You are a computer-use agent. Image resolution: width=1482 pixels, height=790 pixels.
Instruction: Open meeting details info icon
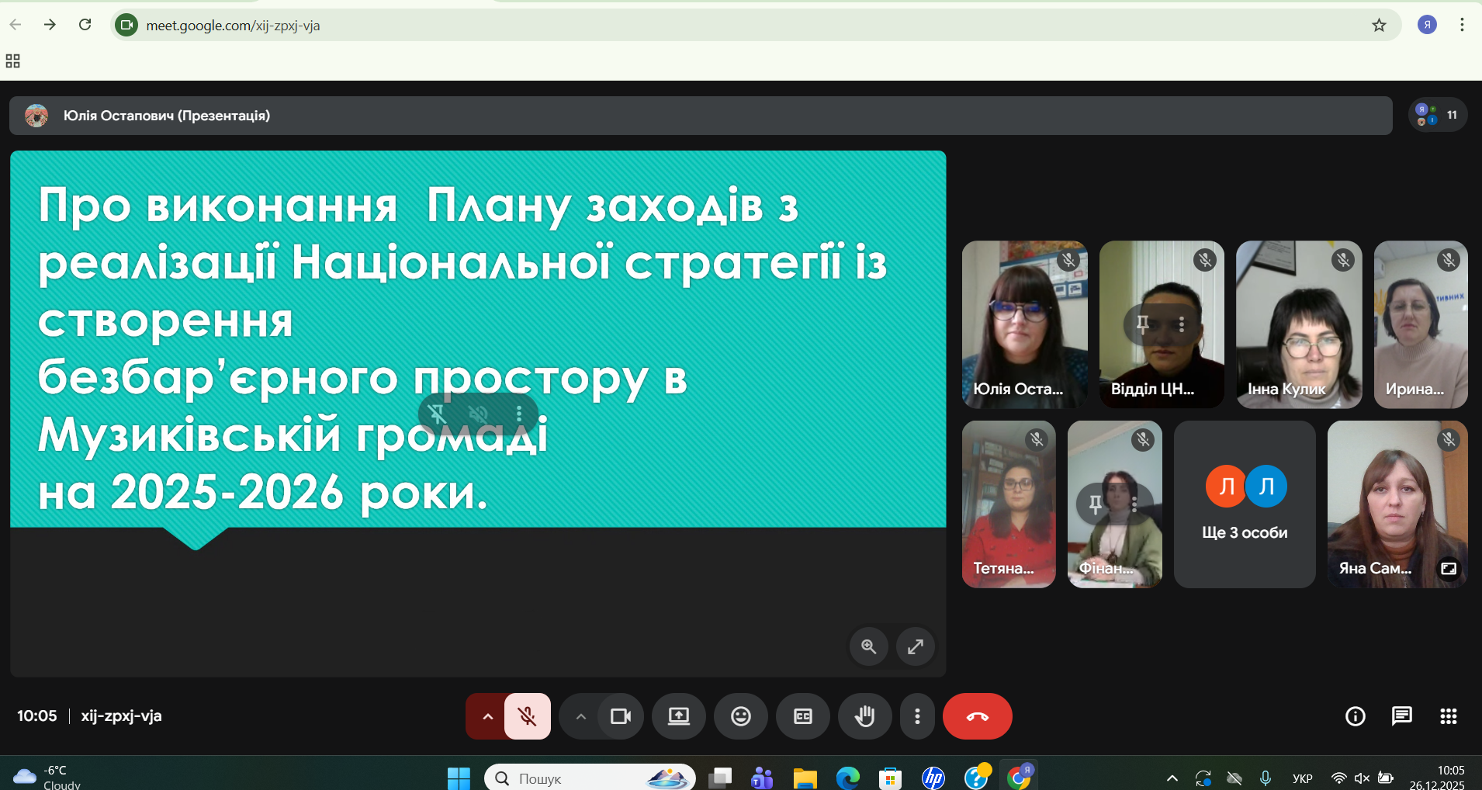point(1355,716)
